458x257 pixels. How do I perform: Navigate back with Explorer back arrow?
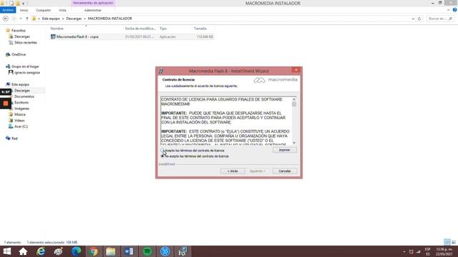[x=6, y=19]
